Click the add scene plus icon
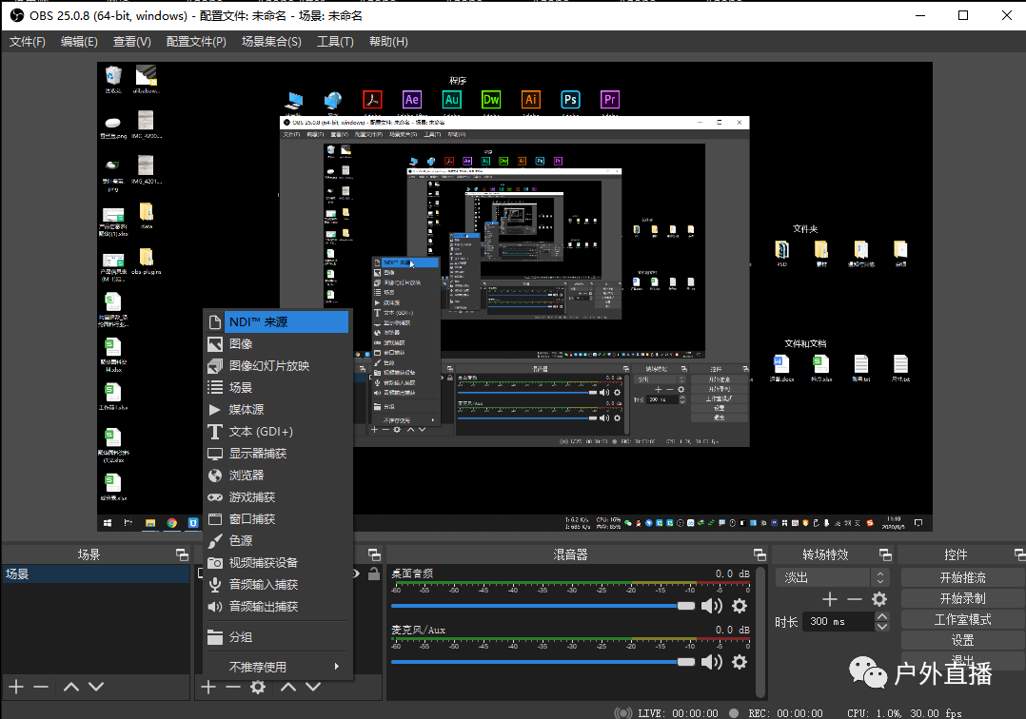The image size is (1026, 719). click(16, 687)
